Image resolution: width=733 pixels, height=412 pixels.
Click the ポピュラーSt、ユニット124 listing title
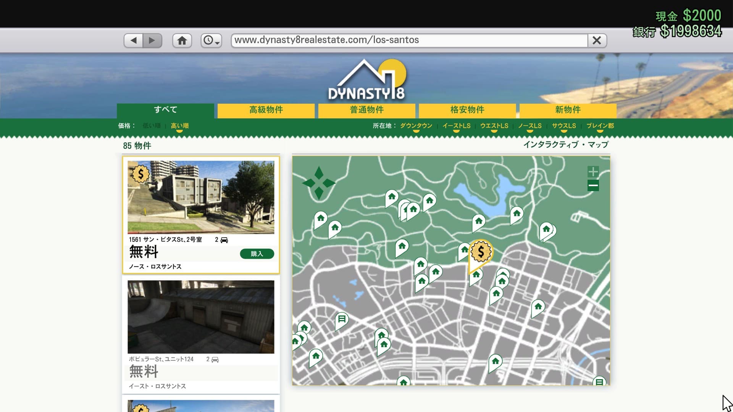coord(161,359)
